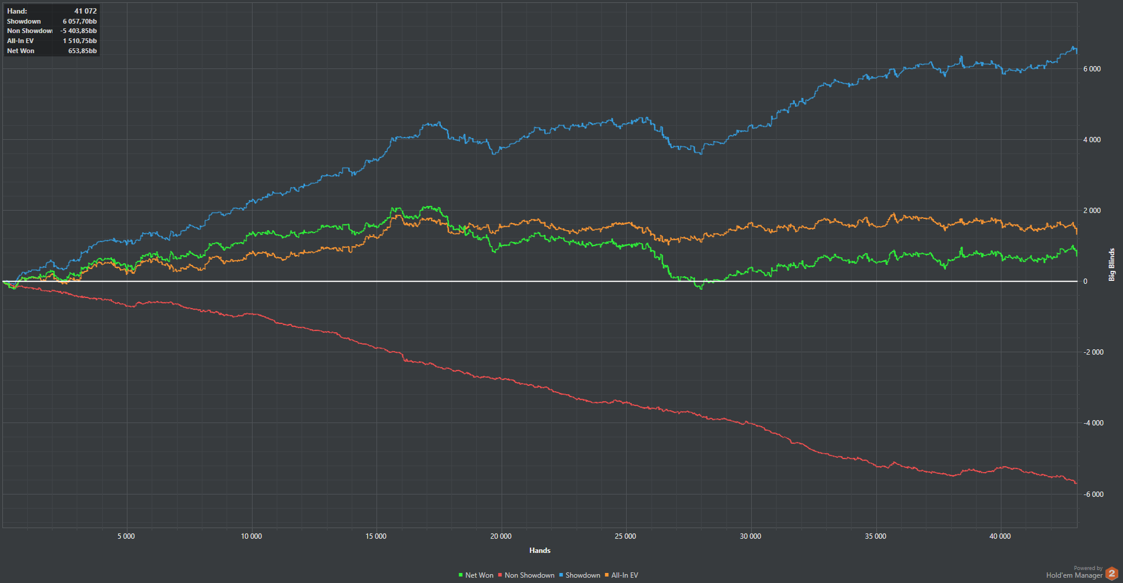Click the green Net Won legend swatch

[461, 575]
